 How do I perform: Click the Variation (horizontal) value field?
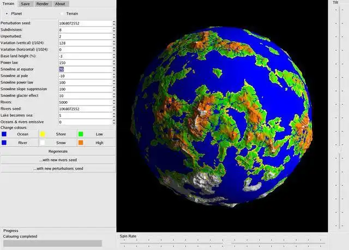(86, 49)
